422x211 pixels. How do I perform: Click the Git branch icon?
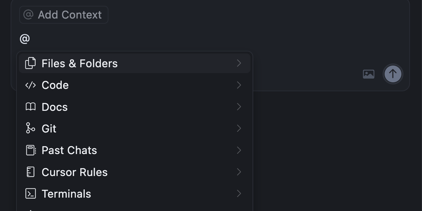pyautogui.click(x=31, y=128)
